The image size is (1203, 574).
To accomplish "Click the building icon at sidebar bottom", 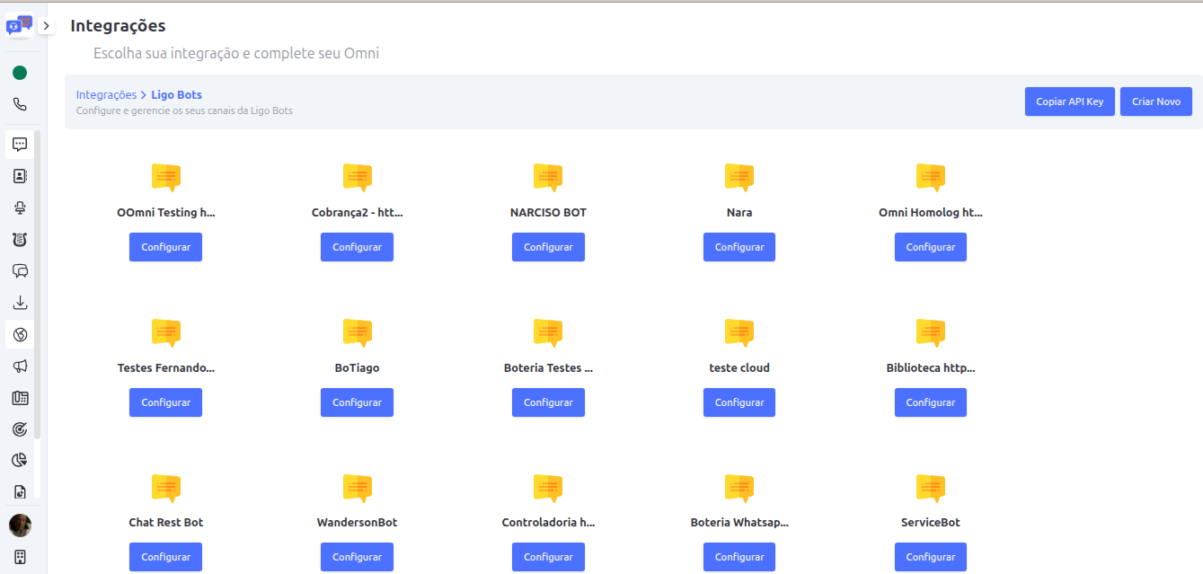I will coord(20,556).
